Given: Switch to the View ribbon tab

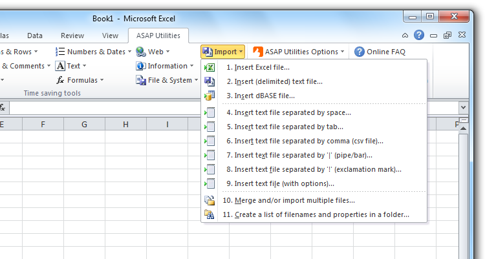Looking at the screenshot, I should click(x=110, y=36).
